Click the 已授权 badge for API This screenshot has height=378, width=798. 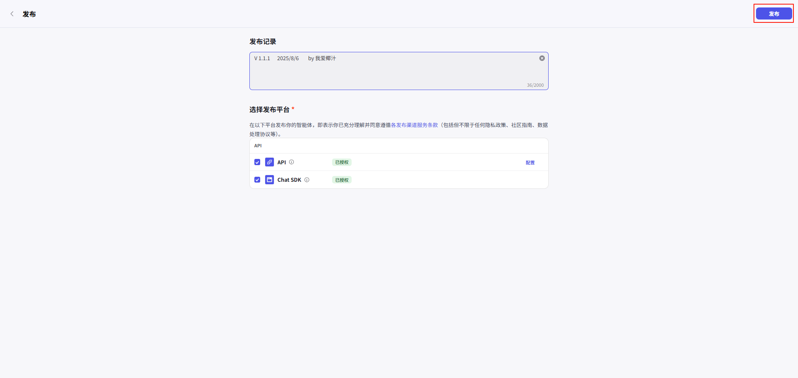point(342,162)
